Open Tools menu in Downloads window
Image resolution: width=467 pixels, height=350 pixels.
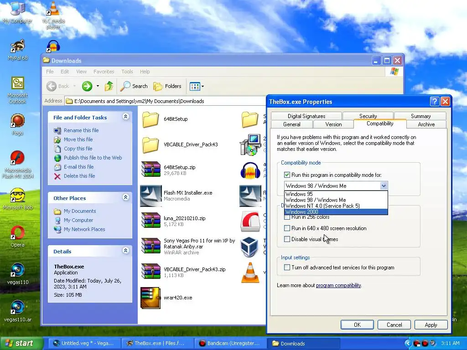[x=127, y=72]
